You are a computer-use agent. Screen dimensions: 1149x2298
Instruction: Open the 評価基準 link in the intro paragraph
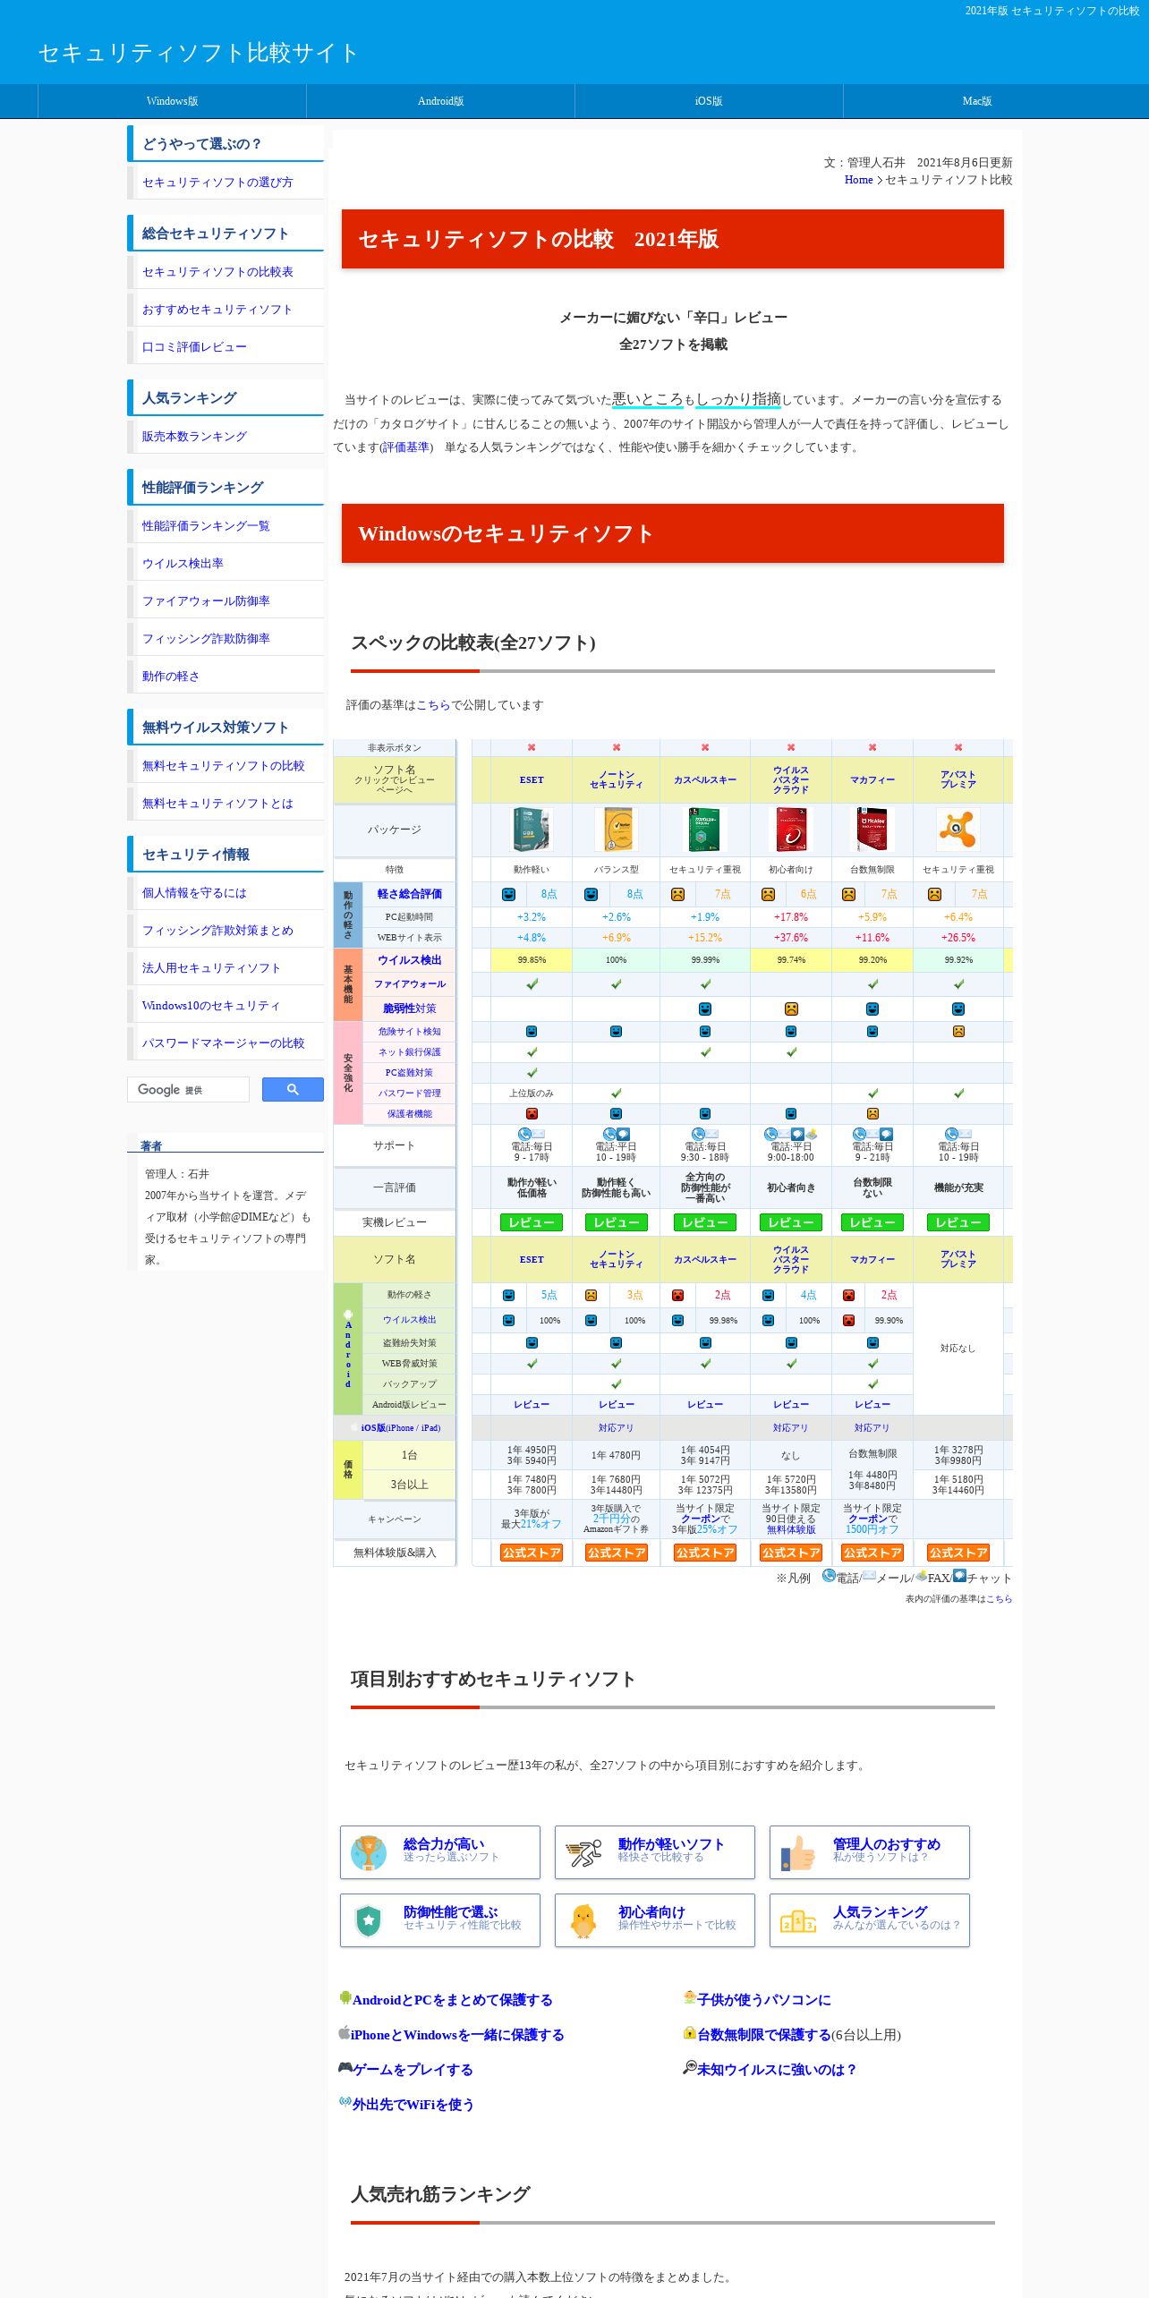click(x=406, y=447)
